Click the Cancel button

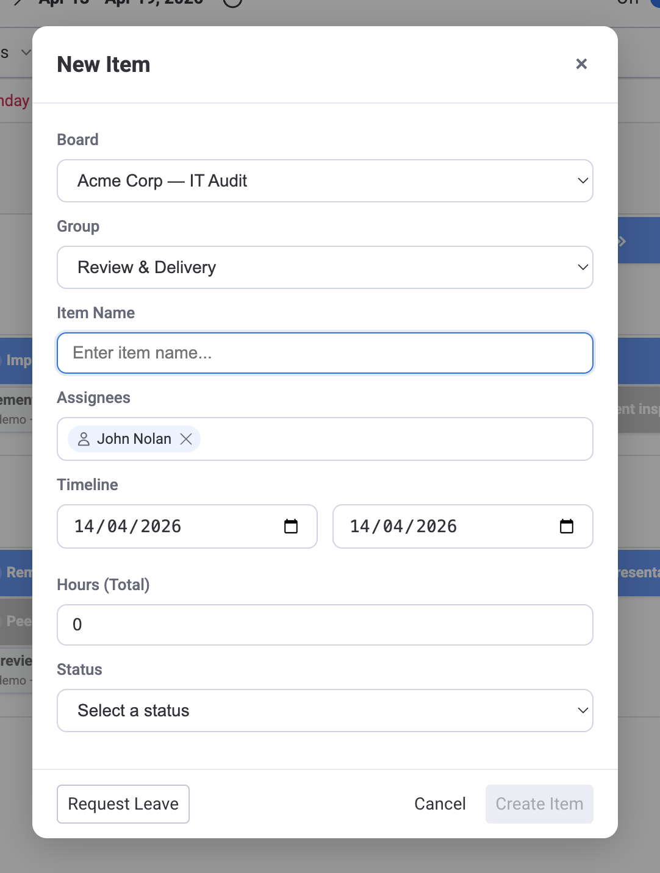pyautogui.click(x=439, y=804)
